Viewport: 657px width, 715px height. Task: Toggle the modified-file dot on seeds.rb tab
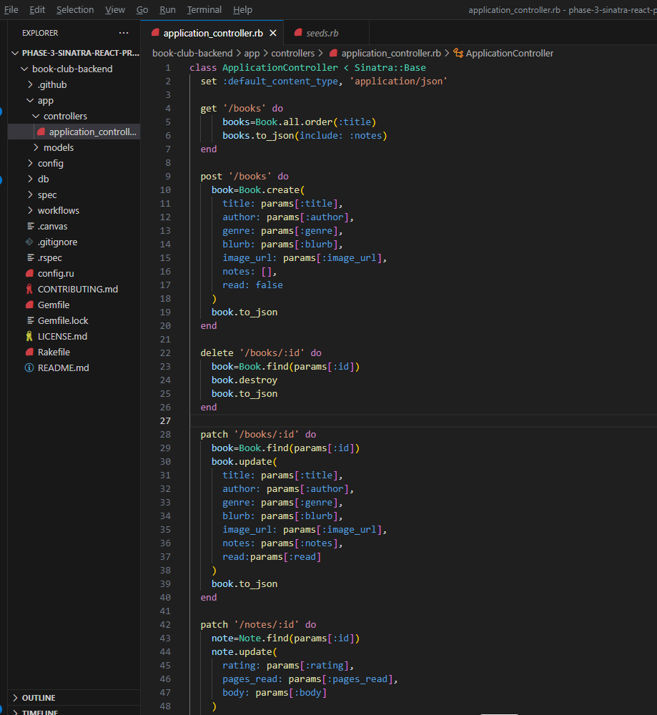pyautogui.click(x=359, y=32)
